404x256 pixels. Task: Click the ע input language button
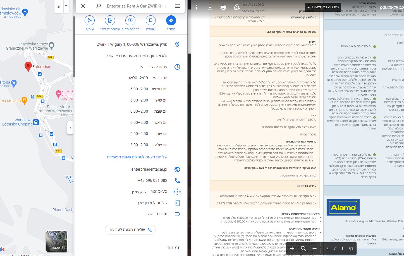[x=59, y=6]
